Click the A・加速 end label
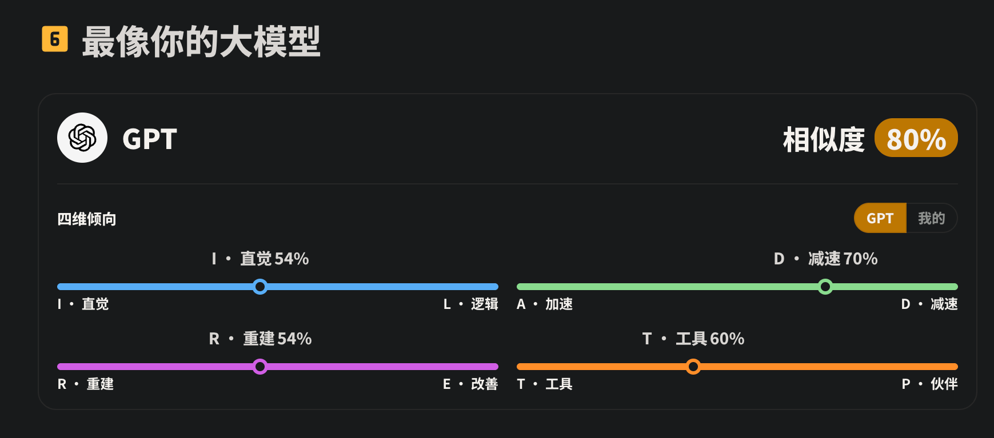This screenshot has height=438, width=994. click(x=545, y=304)
